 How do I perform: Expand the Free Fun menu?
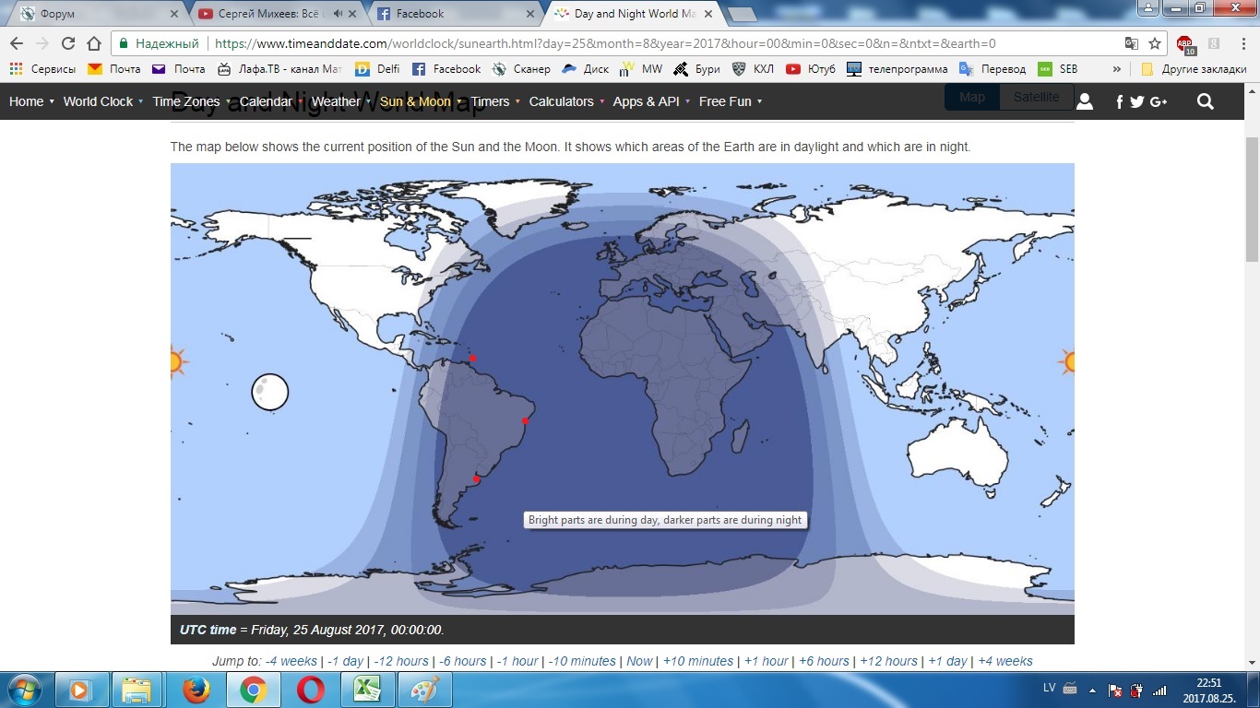coord(731,101)
